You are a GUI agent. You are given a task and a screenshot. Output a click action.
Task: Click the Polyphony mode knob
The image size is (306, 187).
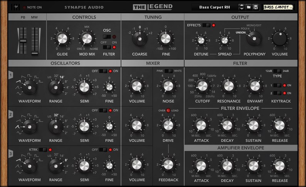254,39
